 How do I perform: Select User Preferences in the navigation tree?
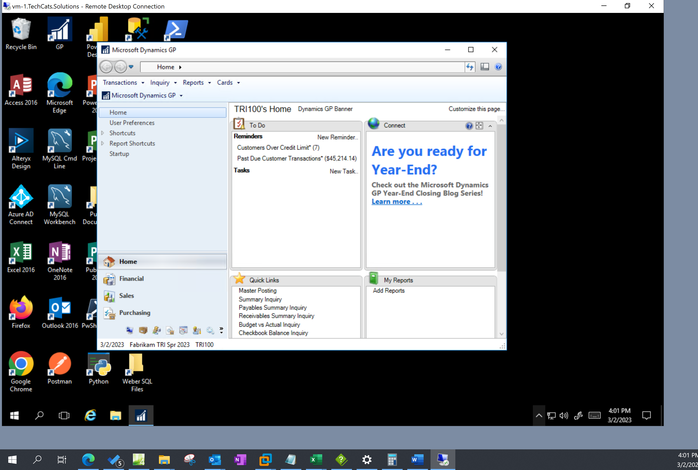point(132,123)
